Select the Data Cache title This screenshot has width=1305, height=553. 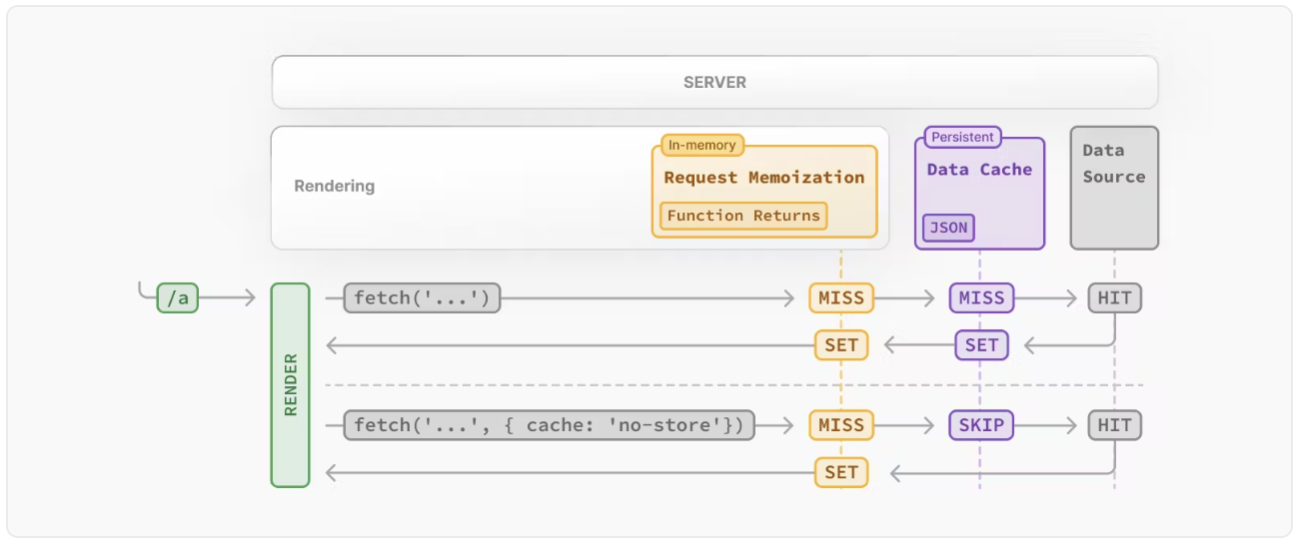[x=979, y=170]
